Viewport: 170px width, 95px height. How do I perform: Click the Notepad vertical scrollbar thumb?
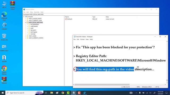click(x=167, y=80)
